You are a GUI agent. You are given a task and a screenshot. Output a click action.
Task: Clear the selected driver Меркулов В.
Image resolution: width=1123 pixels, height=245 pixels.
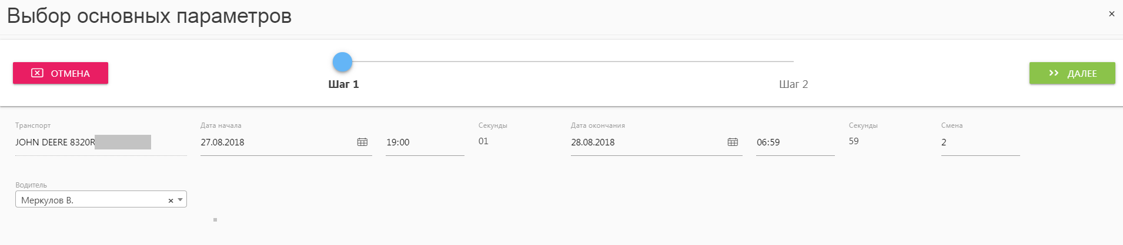pos(171,200)
